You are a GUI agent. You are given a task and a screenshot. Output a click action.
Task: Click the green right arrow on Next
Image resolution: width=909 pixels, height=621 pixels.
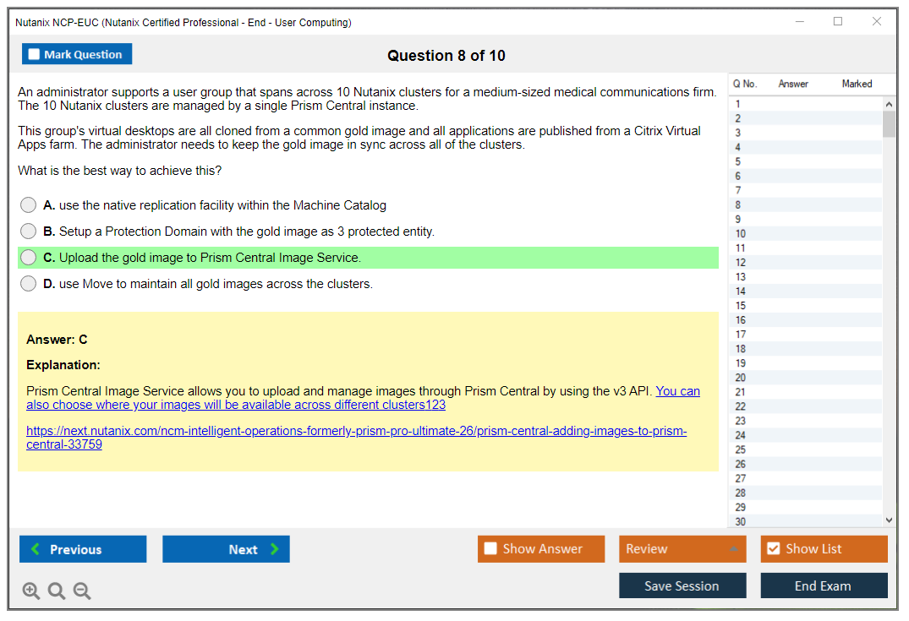coord(275,549)
